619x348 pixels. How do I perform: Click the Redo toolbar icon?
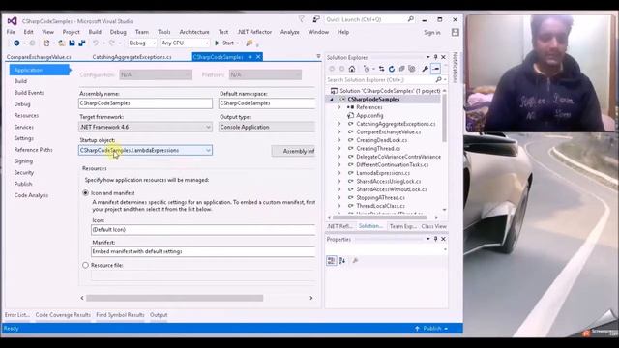pos(112,43)
